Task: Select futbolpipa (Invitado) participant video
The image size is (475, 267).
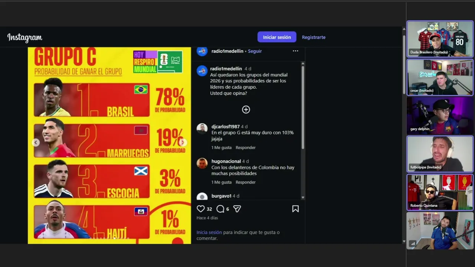Action: 440,154
